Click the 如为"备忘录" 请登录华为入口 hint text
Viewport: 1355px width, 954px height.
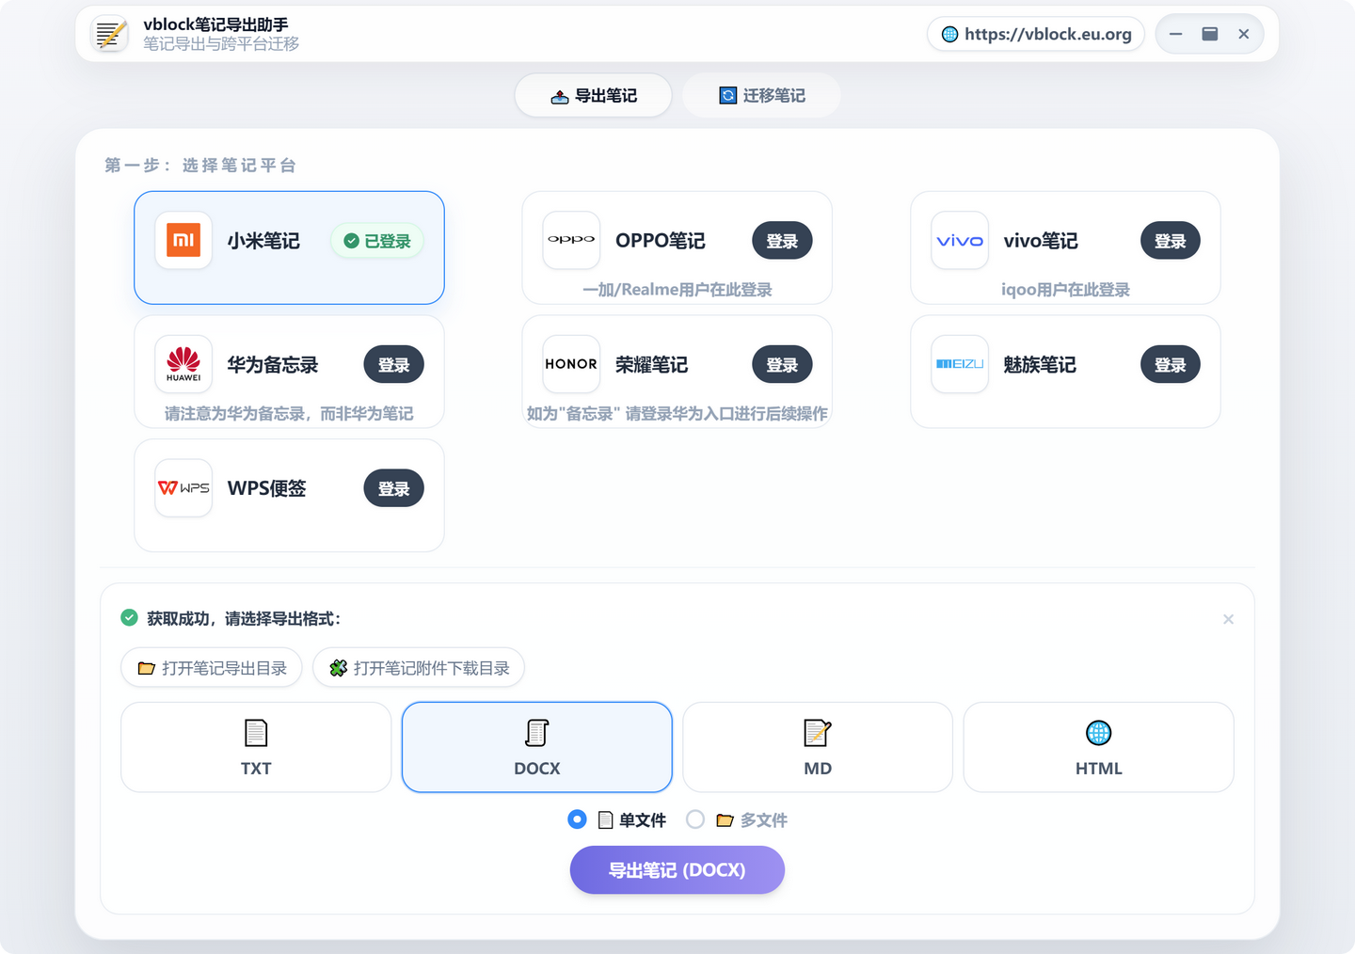click(677, 414)
